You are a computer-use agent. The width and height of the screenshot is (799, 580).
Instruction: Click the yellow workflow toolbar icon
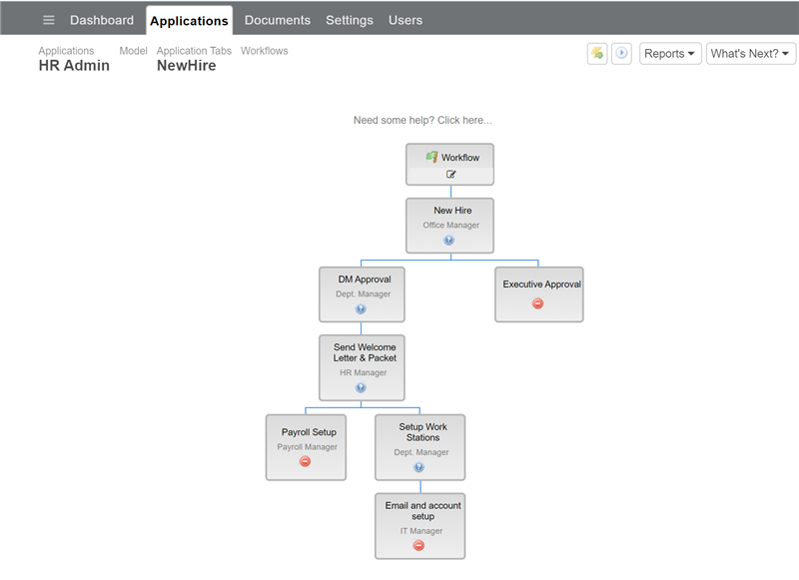pyautogui.click(x=597, y=54)
